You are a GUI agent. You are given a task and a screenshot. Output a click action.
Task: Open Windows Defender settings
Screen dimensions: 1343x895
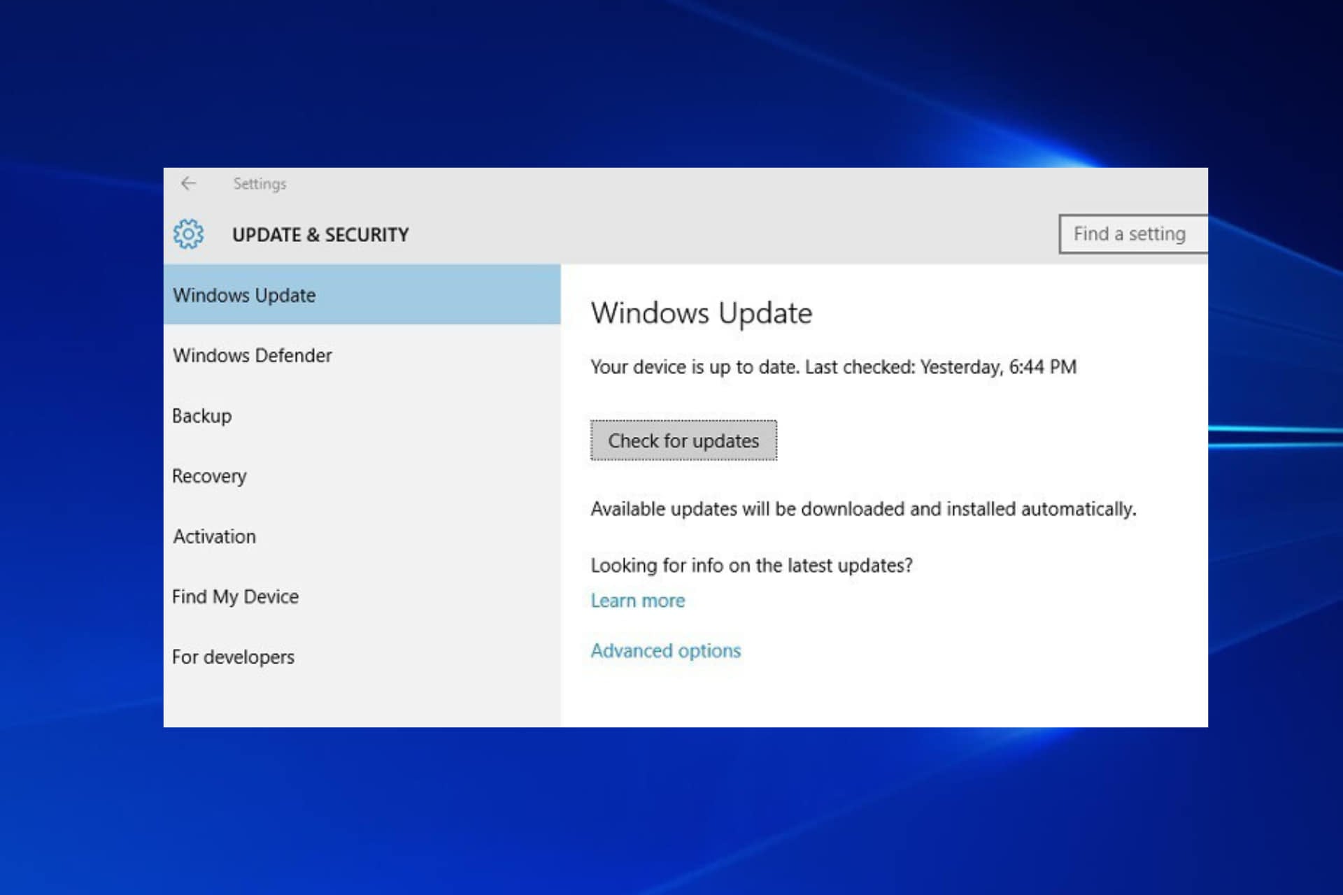click(253, 355)
